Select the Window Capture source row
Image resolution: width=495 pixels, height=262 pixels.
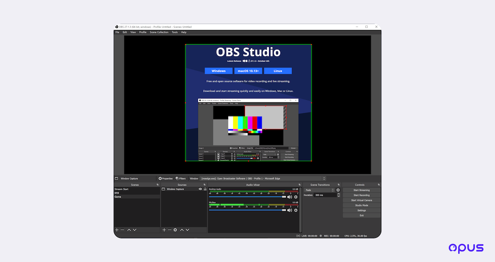point(184,189)
